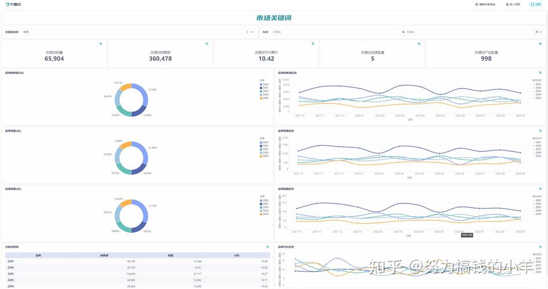This screenshot has height=289, width=548.
Task: Click filter icon on 关键词产品数量 card
Action: 540,43
